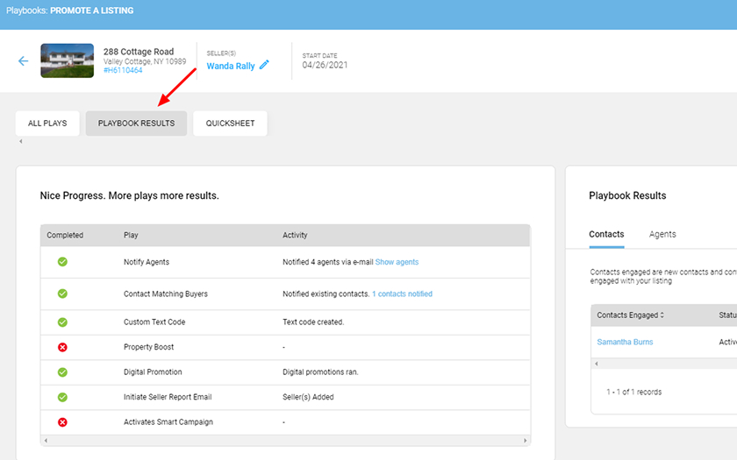Image resolution: width=737 pixels, height=460 pixels.
Task: Select the Contacts tab
Action: click(x=606, y=234)
